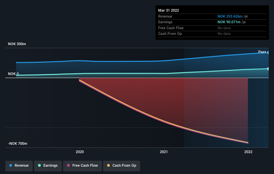Image resolution: width=274 pixels, height=174 pixels.
Task: Click the No data value beside Free Cash Flow
Action: click(224, 28)
